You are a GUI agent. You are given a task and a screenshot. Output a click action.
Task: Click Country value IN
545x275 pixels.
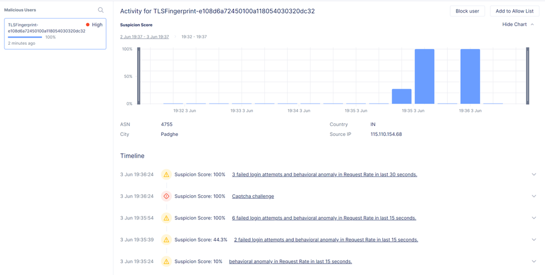(x=373, y=124)
